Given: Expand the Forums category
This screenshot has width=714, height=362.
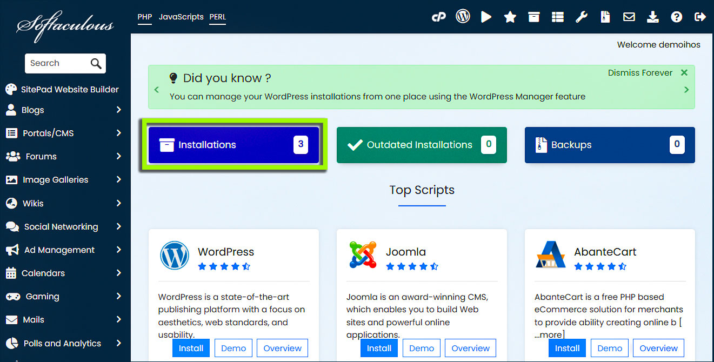Looking at the screenshot, I should point(64,157).
